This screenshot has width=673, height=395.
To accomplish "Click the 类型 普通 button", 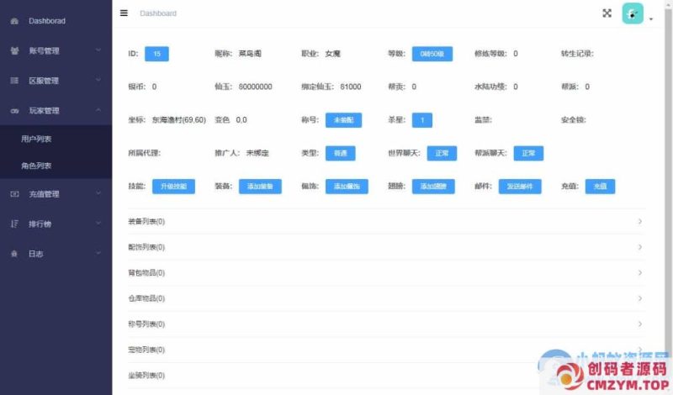I will pos(341,153).
